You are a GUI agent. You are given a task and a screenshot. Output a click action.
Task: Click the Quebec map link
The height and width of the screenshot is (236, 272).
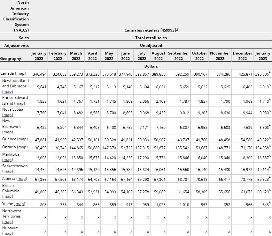click(22, 139)
